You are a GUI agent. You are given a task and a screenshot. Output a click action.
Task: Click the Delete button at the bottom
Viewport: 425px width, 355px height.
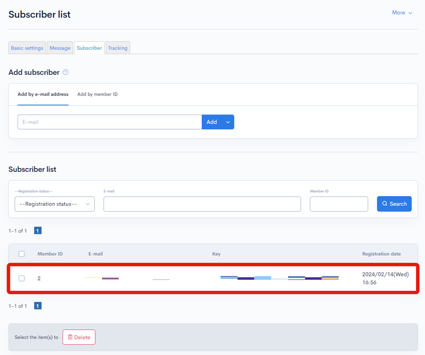(79, 337)
